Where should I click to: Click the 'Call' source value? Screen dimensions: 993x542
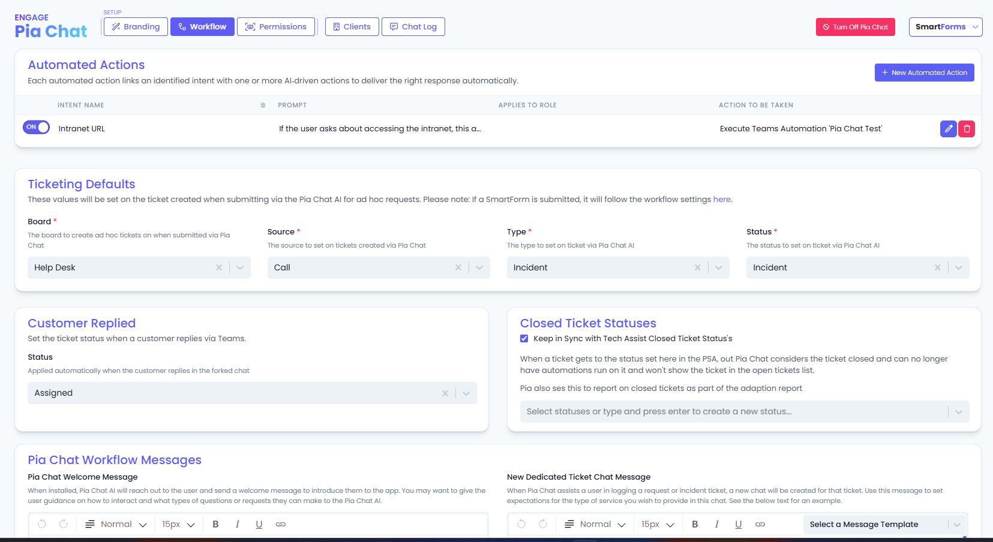282,268
